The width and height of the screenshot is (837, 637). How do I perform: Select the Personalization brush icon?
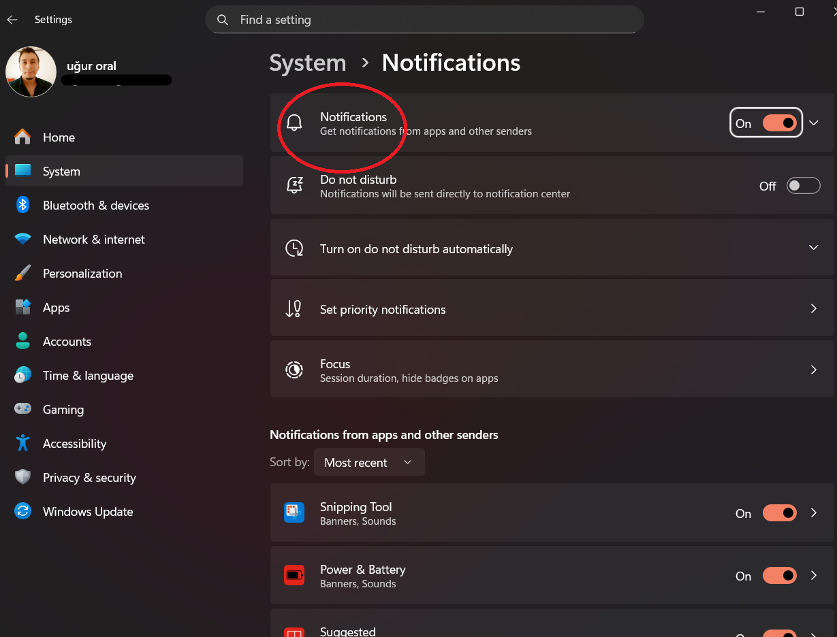coord(23,273)
